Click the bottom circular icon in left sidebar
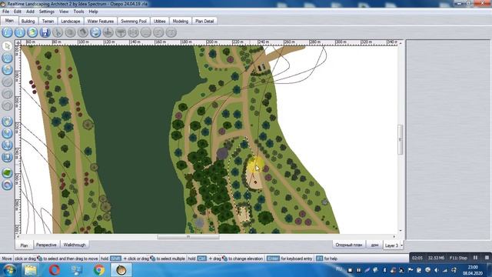This screenshot has width=492, height=277. click(x=7, y=185)
